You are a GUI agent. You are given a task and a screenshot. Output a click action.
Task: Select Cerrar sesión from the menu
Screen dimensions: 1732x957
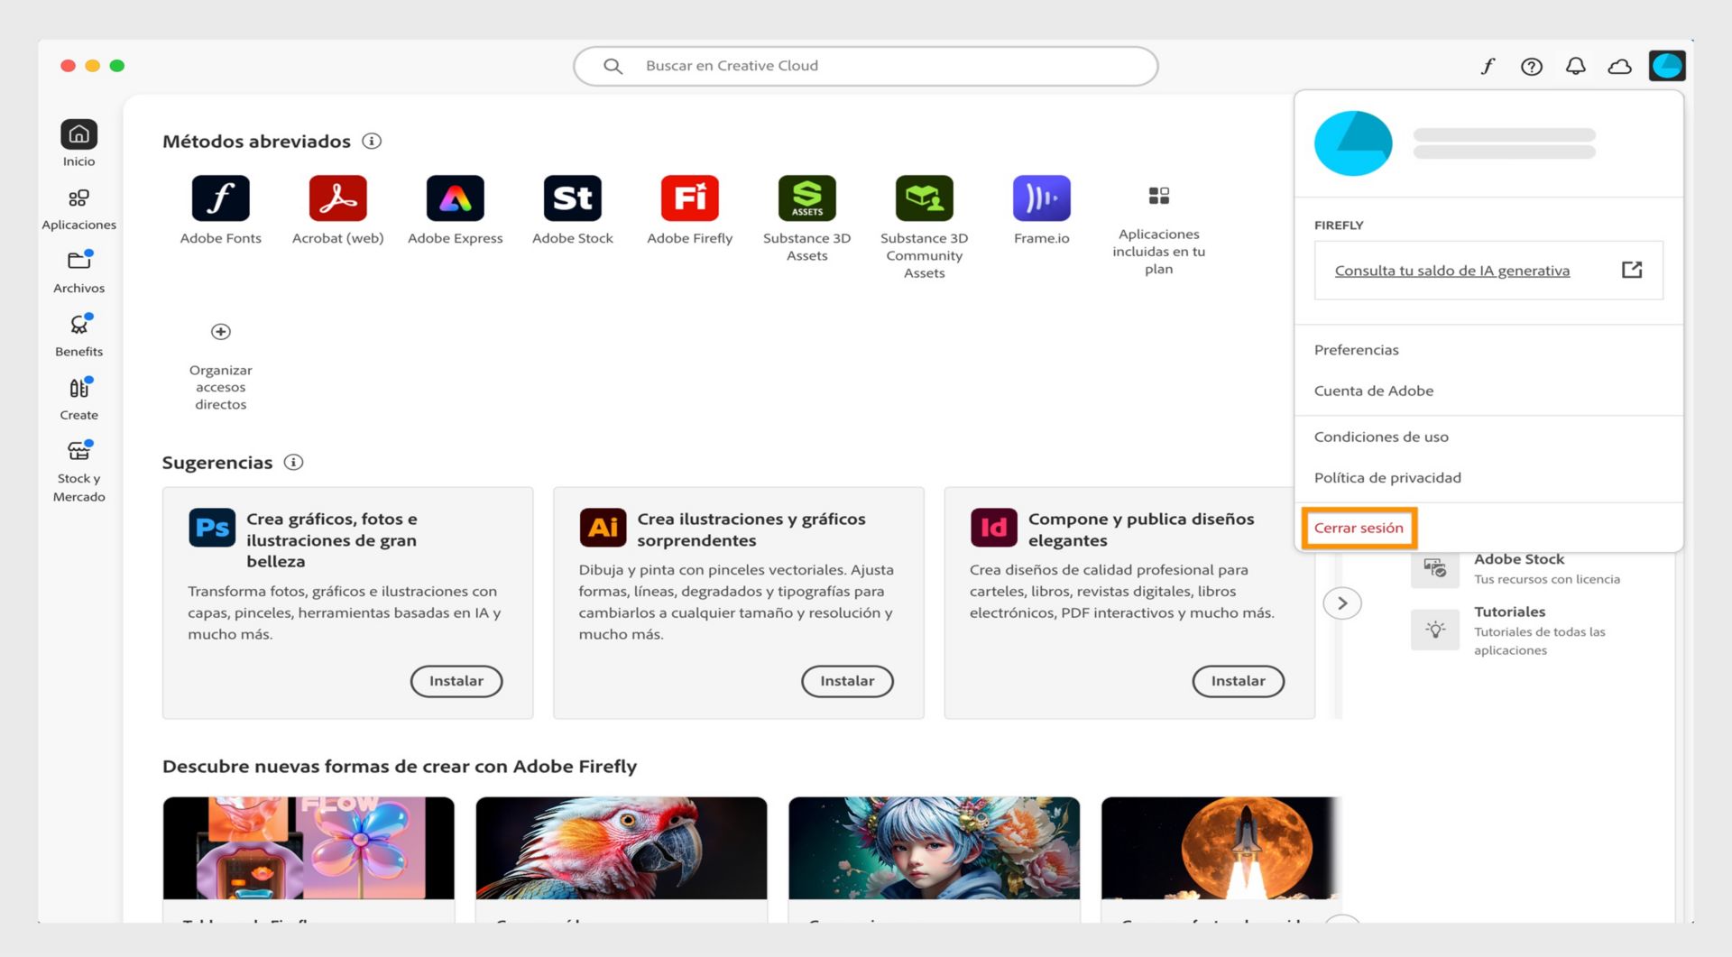1359,528
